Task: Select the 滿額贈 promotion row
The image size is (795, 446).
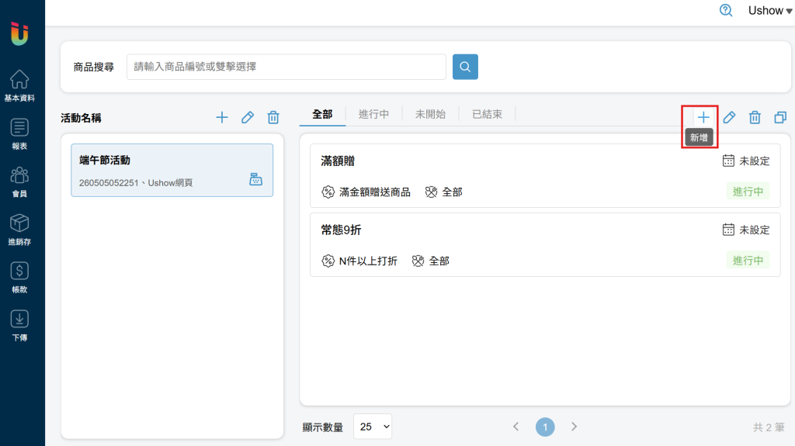Action: [x=545, y=176]
